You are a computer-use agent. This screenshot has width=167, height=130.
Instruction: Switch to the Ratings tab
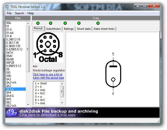point(69,29)
